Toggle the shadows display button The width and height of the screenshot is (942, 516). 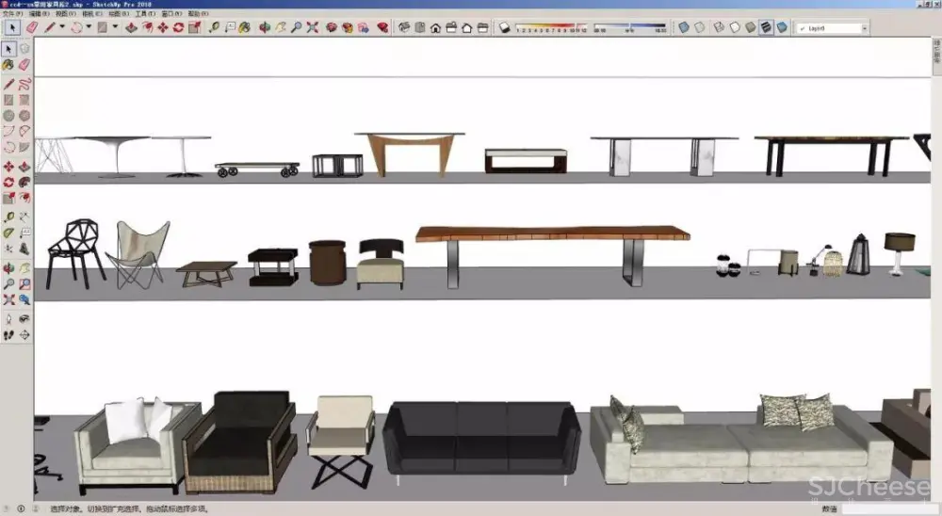(x=504, y=27)
